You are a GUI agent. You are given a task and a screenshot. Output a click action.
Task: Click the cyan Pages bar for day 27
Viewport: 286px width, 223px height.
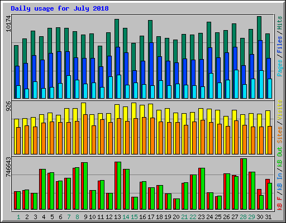point(236,84)
